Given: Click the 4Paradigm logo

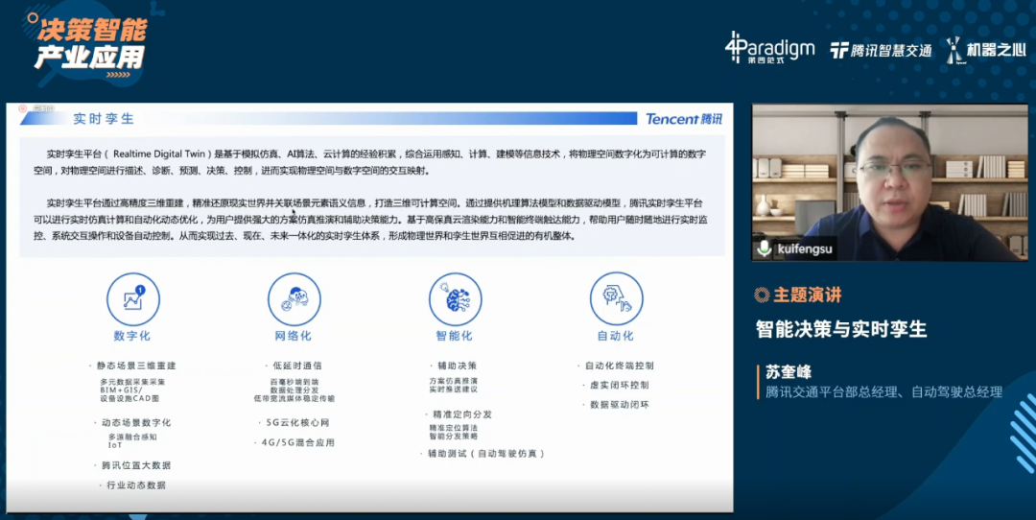Looking at the screenshot, I should [x=769, y=48].
